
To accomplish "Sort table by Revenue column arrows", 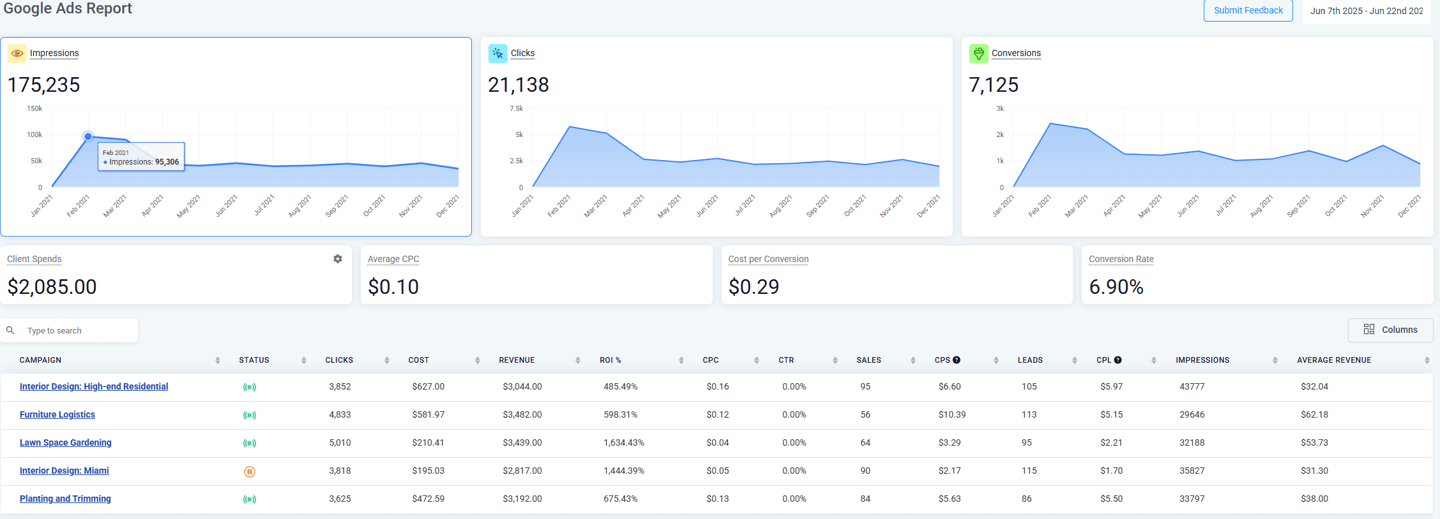I will pos(578,360).
